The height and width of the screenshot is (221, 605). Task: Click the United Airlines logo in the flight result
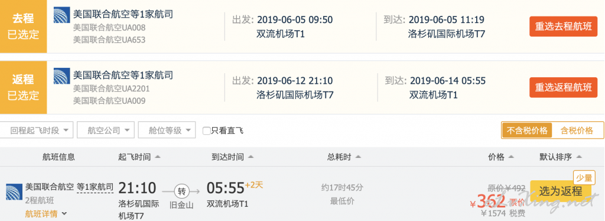coord(14,192)
